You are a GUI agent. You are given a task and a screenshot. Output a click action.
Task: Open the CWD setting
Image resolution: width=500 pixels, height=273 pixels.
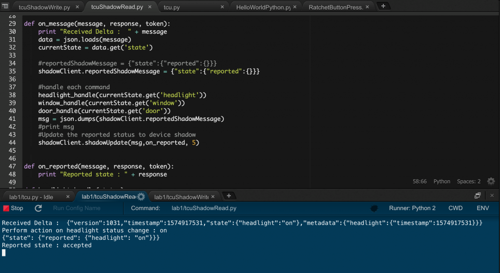coord(456,208)
